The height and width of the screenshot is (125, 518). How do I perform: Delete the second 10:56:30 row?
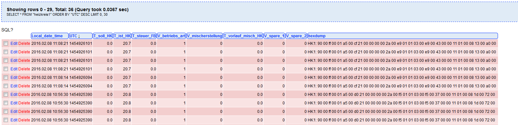coord(24,103)
